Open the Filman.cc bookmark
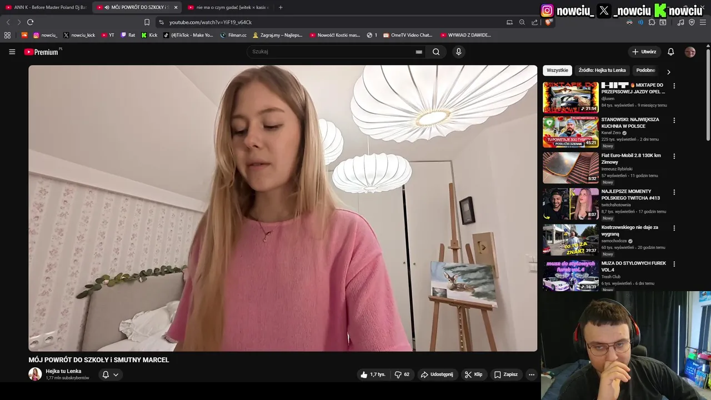The height and width of the screenshot is (400, 711). [x=233, y=35]
